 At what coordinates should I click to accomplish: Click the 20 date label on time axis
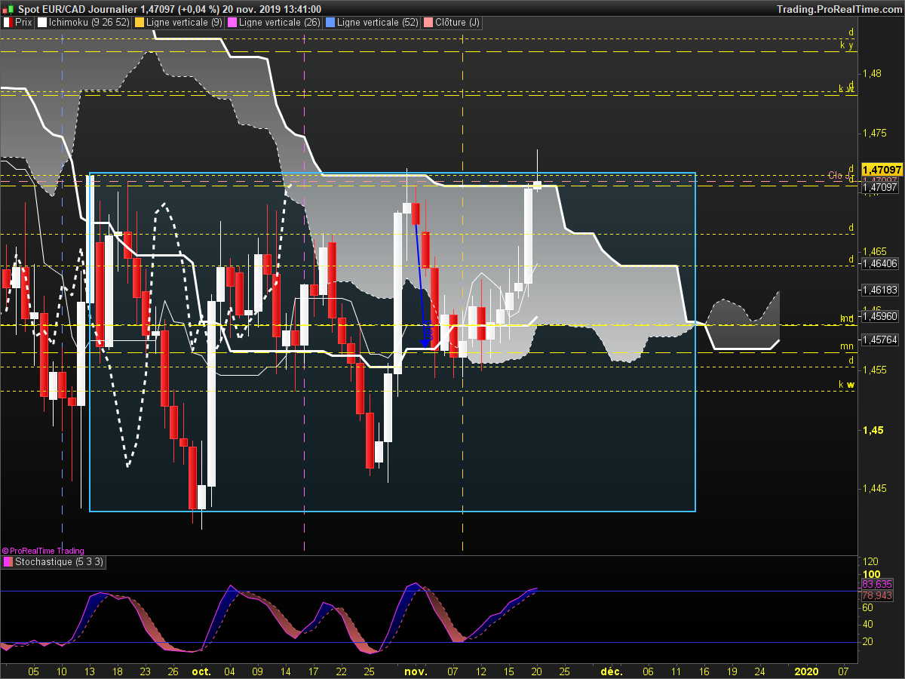(x=537, y=671)
